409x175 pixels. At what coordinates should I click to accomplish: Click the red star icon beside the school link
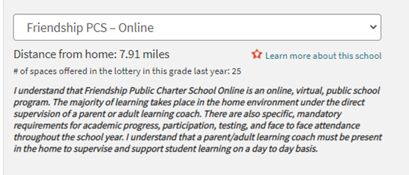point(257,54)
